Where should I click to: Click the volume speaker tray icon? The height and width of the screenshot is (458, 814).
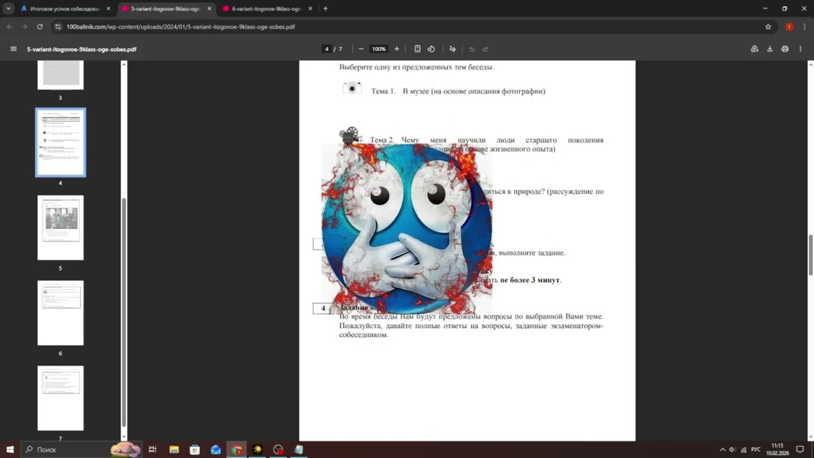[x=732, y=450]
